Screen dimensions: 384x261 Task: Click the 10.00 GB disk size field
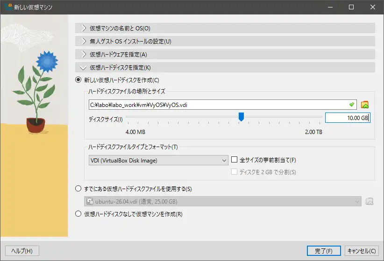pyautogui.click(x=348, y=118)
